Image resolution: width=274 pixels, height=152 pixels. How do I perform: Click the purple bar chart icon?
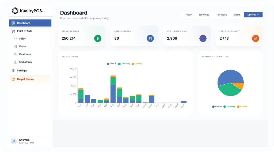point(203,39)
